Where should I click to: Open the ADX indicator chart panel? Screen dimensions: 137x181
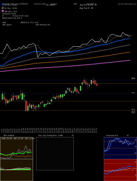click(x=16, y=148)
